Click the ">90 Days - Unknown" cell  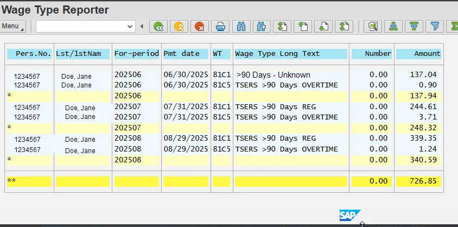(x=273, y=75)
